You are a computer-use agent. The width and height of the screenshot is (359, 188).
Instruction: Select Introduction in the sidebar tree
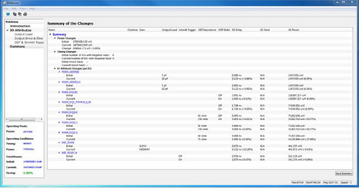[20, 26]
